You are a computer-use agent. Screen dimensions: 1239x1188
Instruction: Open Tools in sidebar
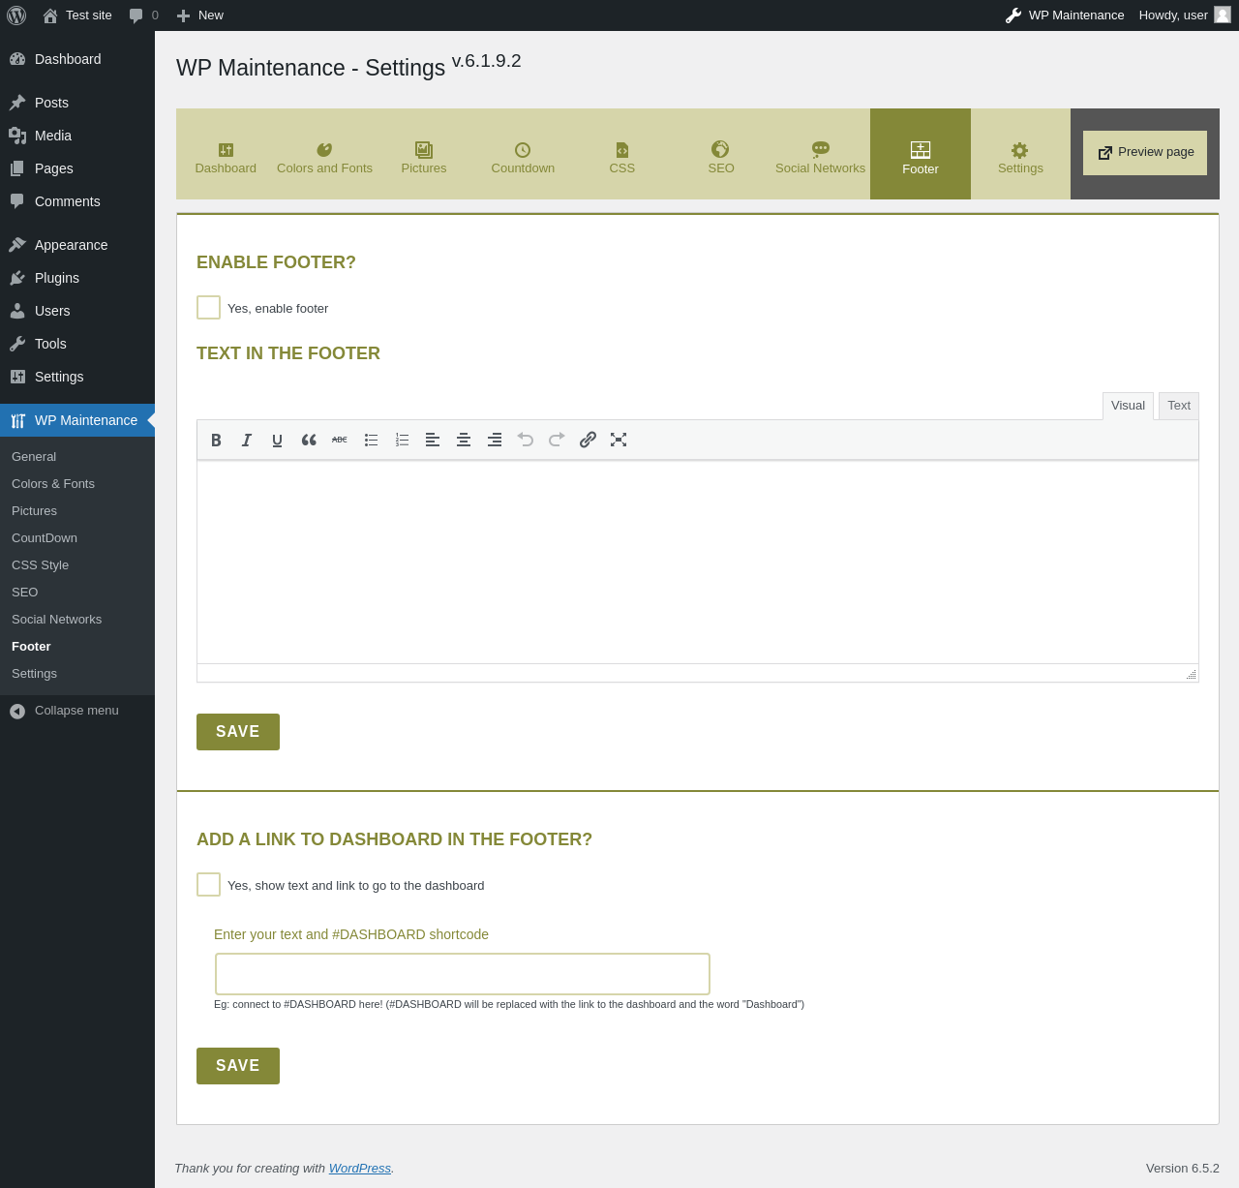tap(77, 344)
